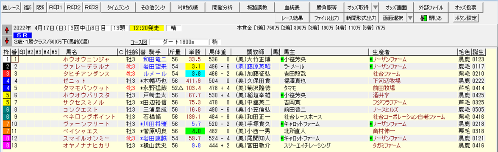Viewport: 498px width, 152px height.
Task: Go to previous race with red up arrow
Action: tap(7, 30)
